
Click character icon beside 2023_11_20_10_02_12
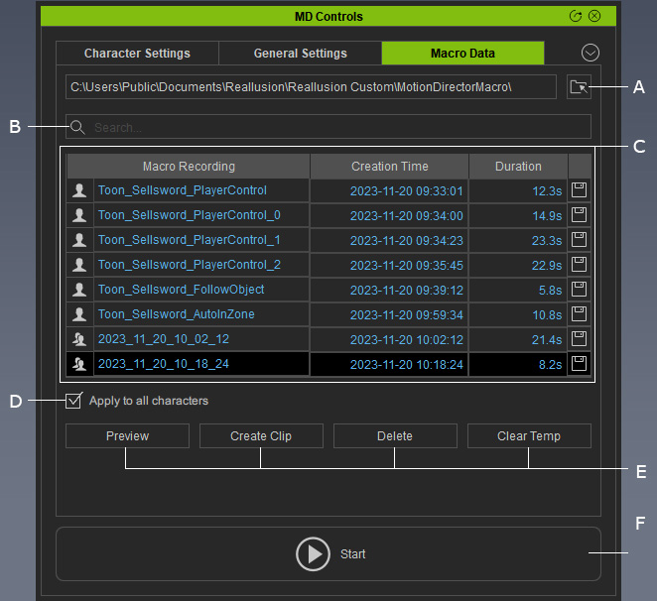pos(79,339)
